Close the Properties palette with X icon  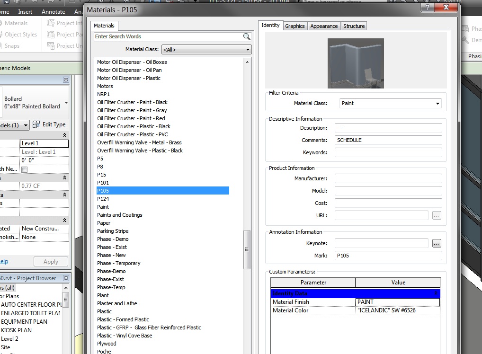[x=66, y=80]
